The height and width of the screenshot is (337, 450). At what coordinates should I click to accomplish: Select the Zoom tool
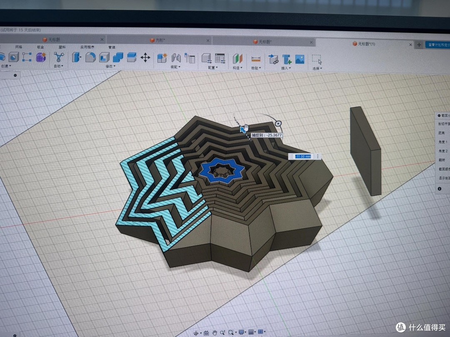[x=222, y=332]
